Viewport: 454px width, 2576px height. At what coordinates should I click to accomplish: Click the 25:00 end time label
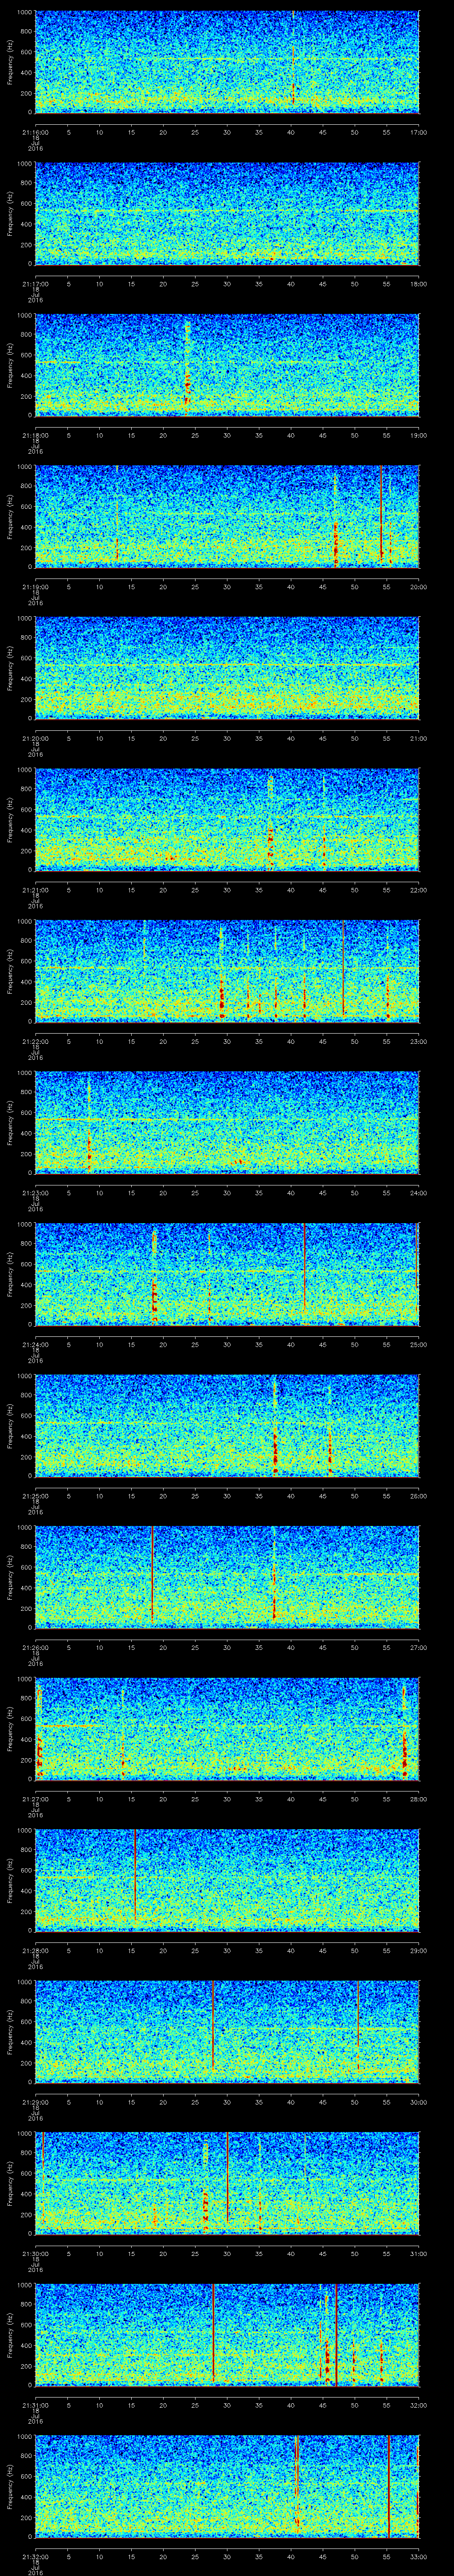(x=419, y=1344)
